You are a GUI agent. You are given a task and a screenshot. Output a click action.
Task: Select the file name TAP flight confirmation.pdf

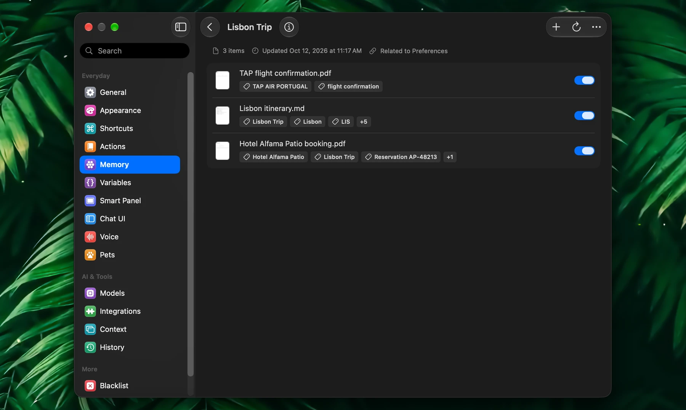coord(285,73)
